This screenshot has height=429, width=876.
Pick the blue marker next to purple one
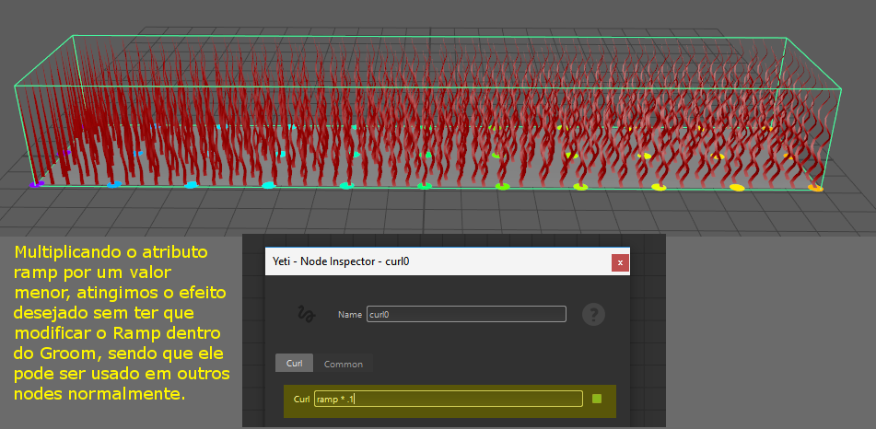pyautogui.click(x=113, y=184)
